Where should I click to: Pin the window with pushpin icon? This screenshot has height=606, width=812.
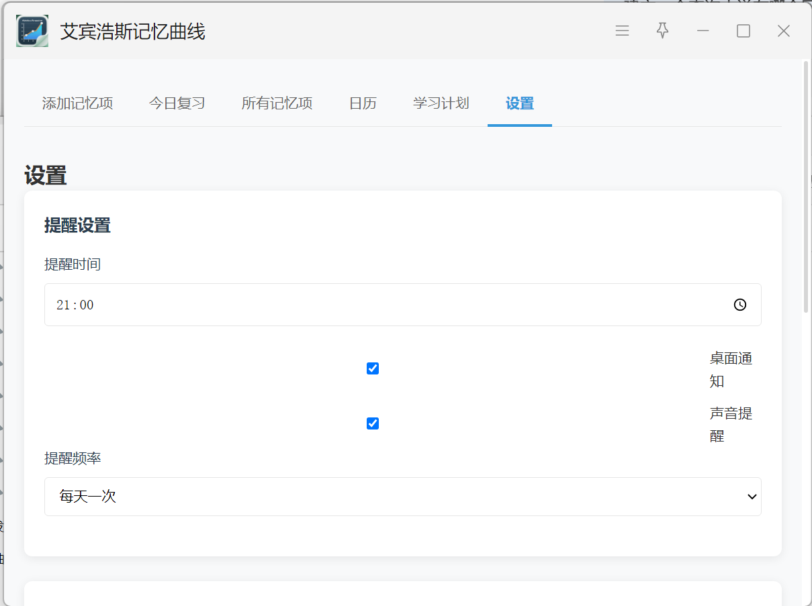pos(662,31)
